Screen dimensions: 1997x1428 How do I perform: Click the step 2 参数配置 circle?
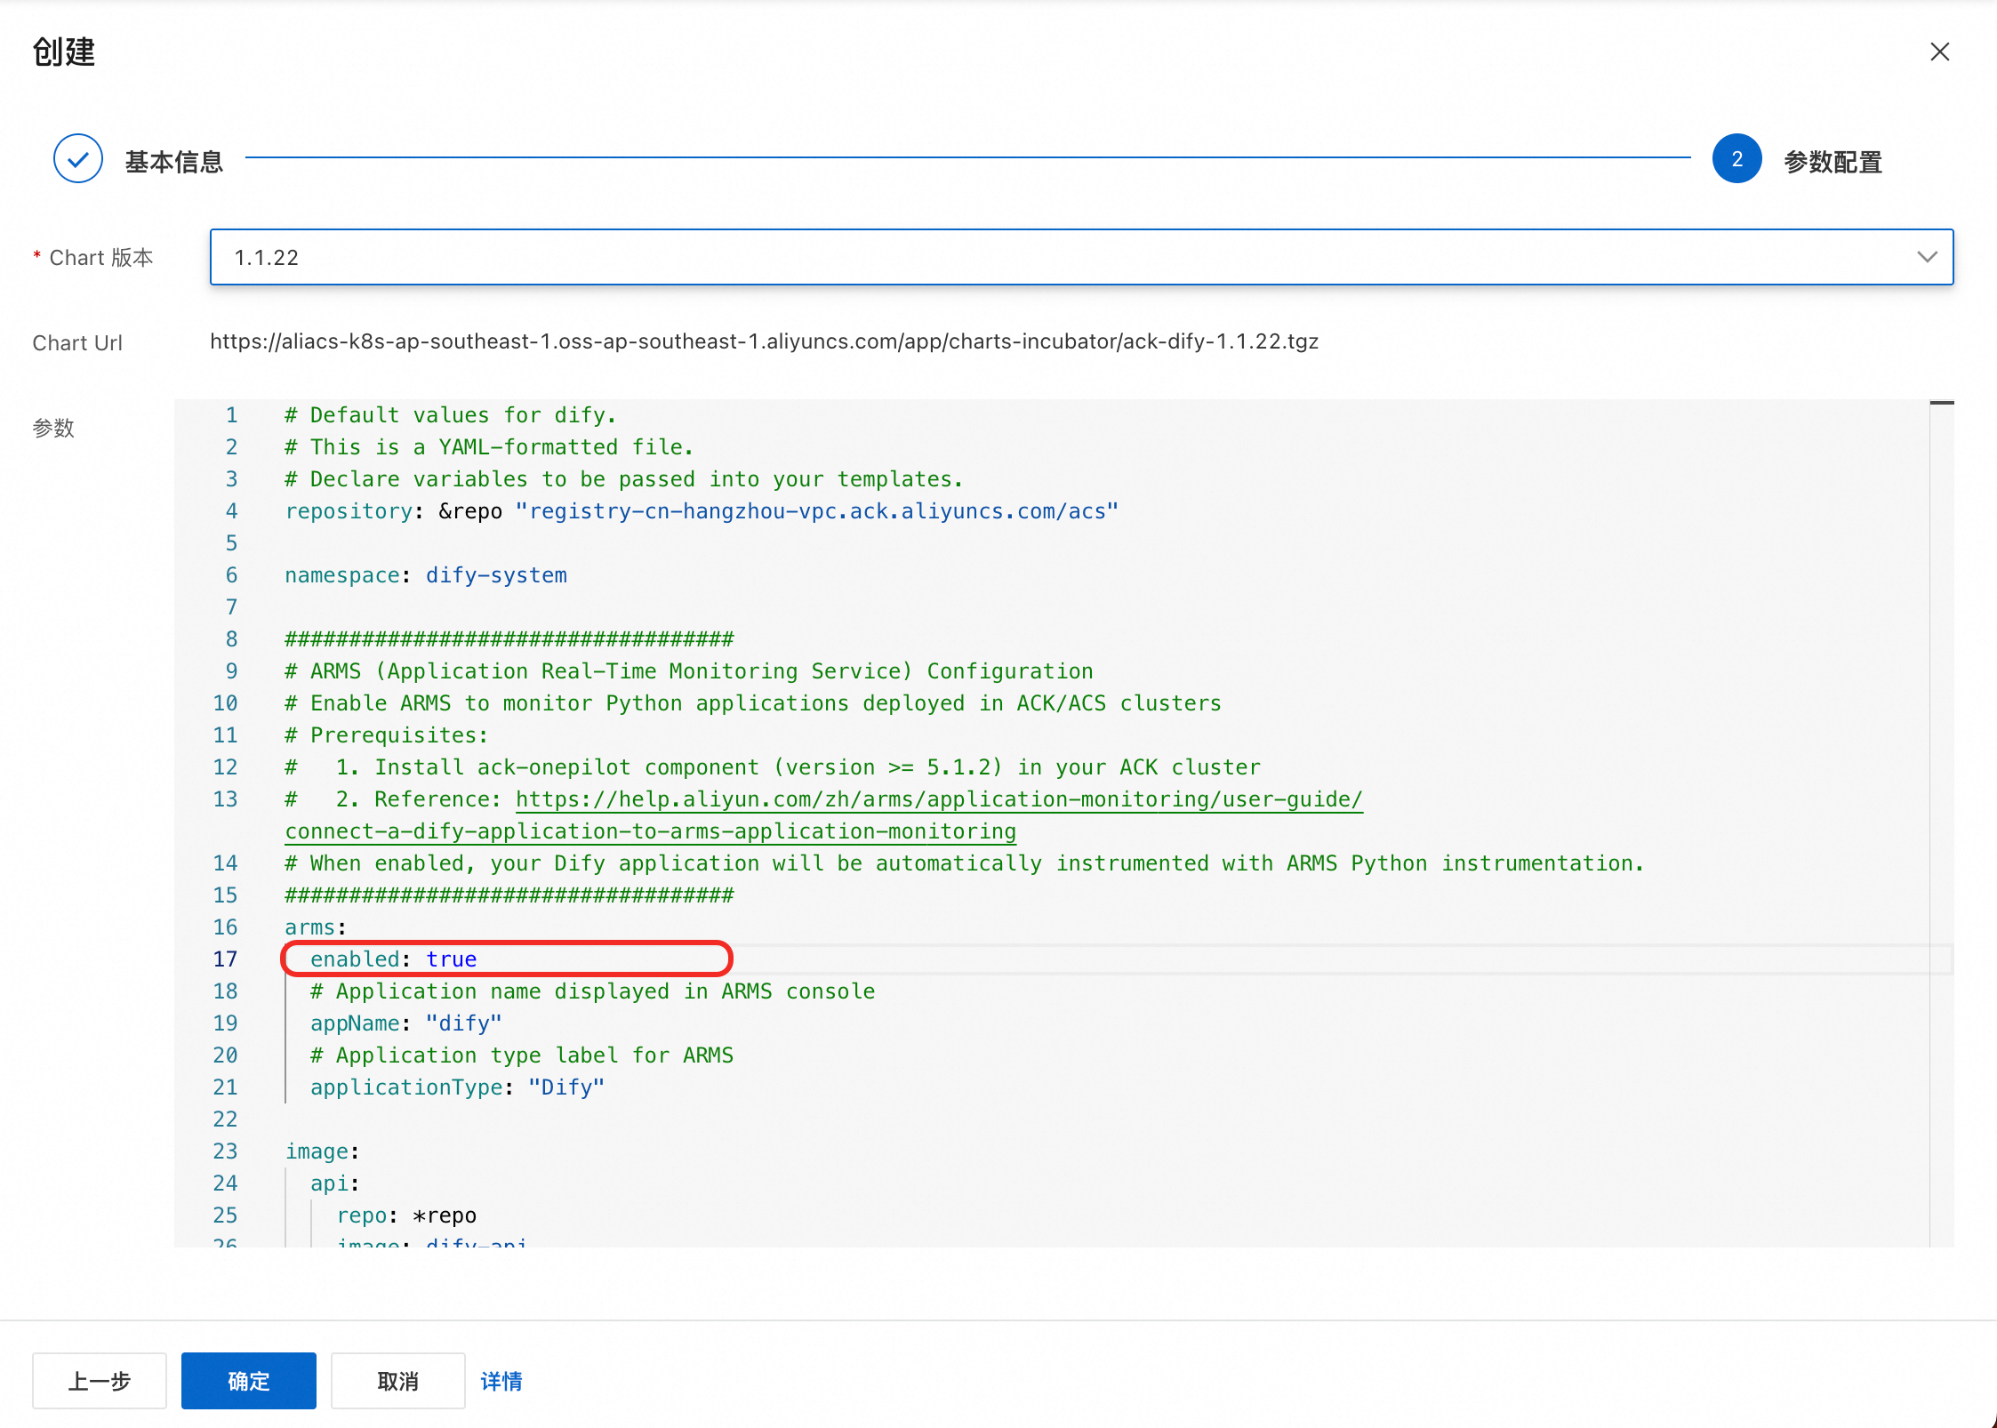(x=1736, y=159)
